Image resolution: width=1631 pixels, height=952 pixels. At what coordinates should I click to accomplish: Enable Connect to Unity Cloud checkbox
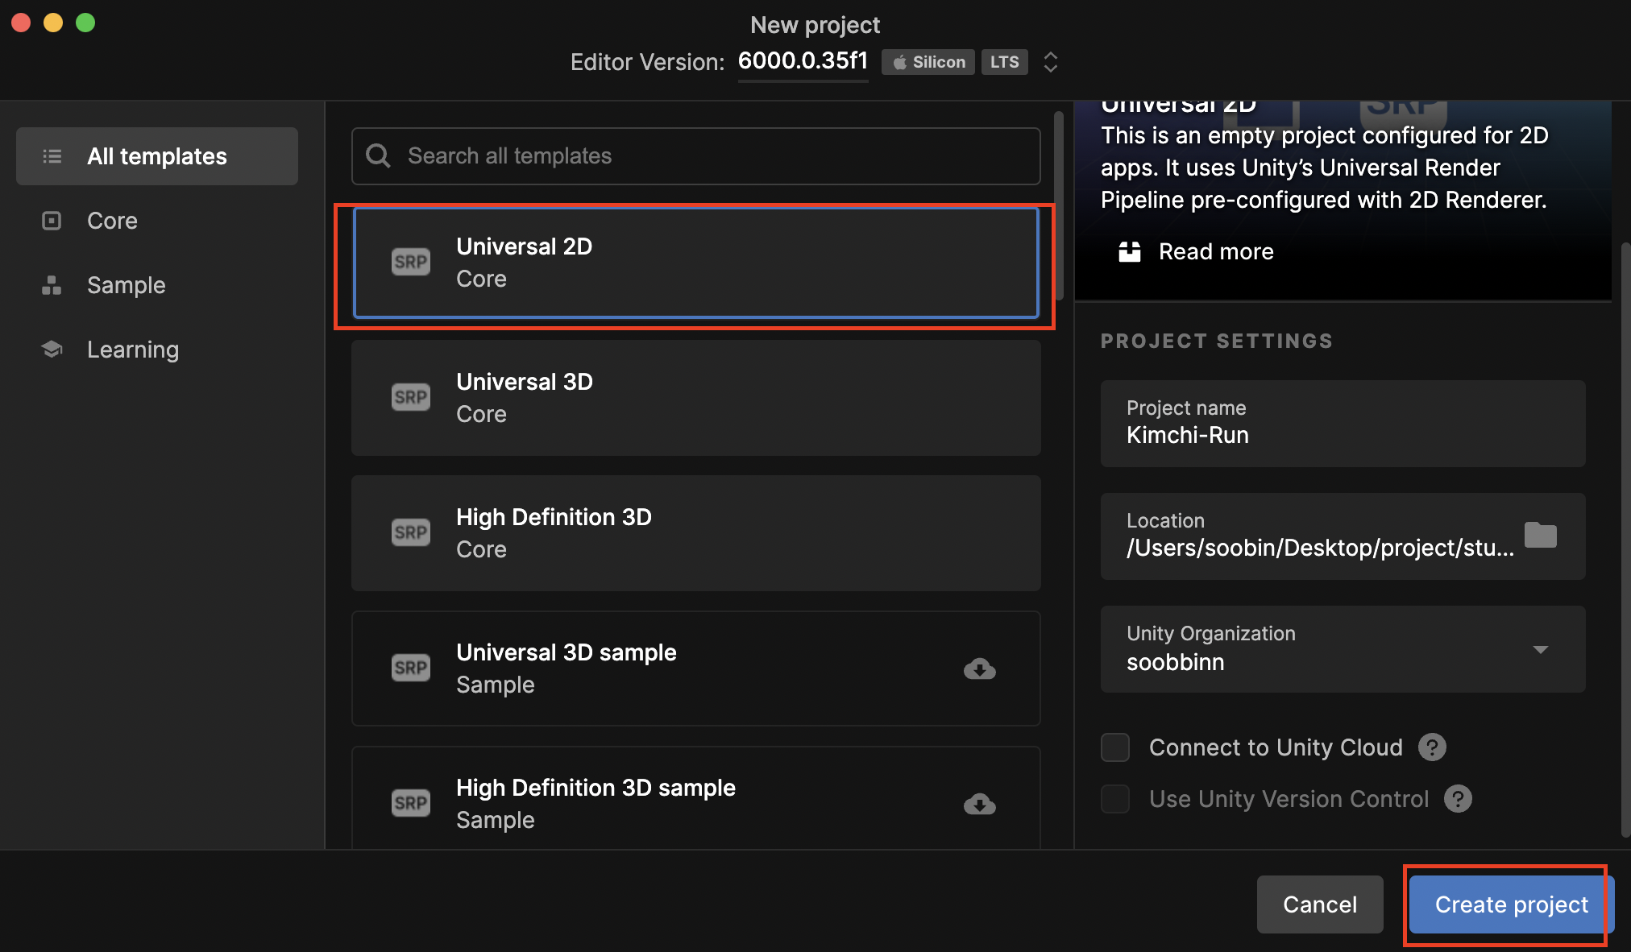1115,747
